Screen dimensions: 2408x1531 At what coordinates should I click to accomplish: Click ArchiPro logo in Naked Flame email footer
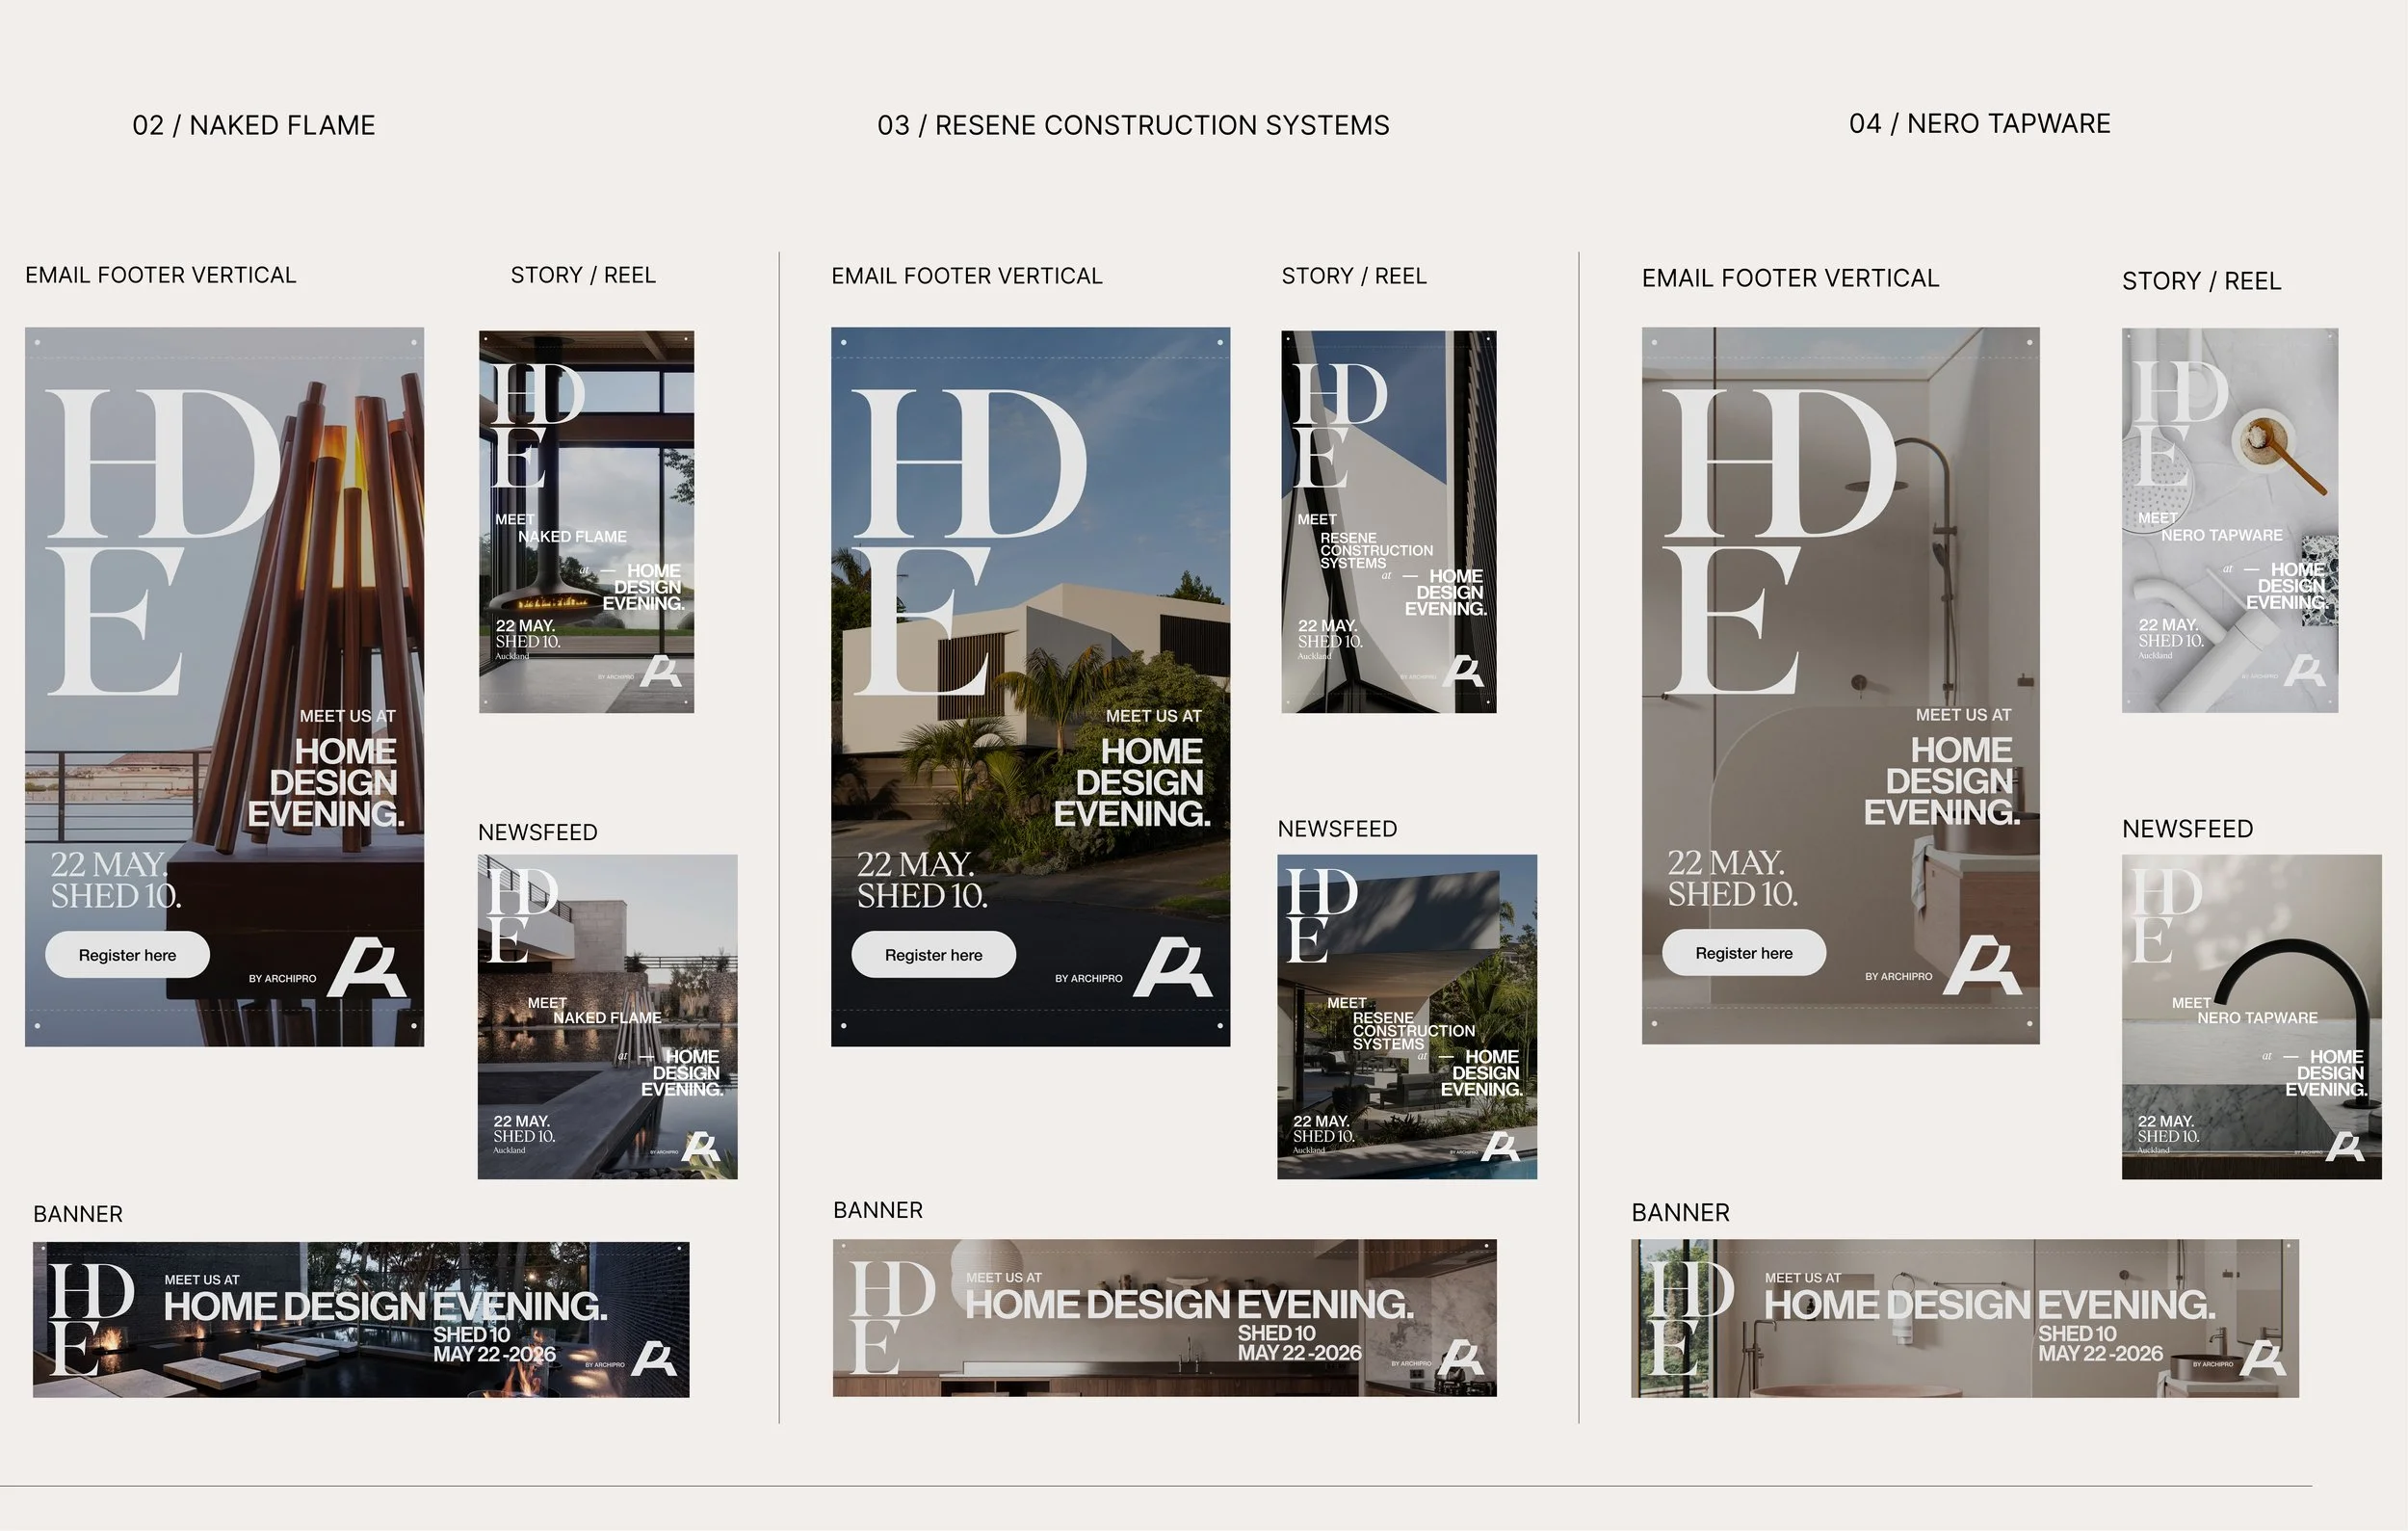click(367, 967)
